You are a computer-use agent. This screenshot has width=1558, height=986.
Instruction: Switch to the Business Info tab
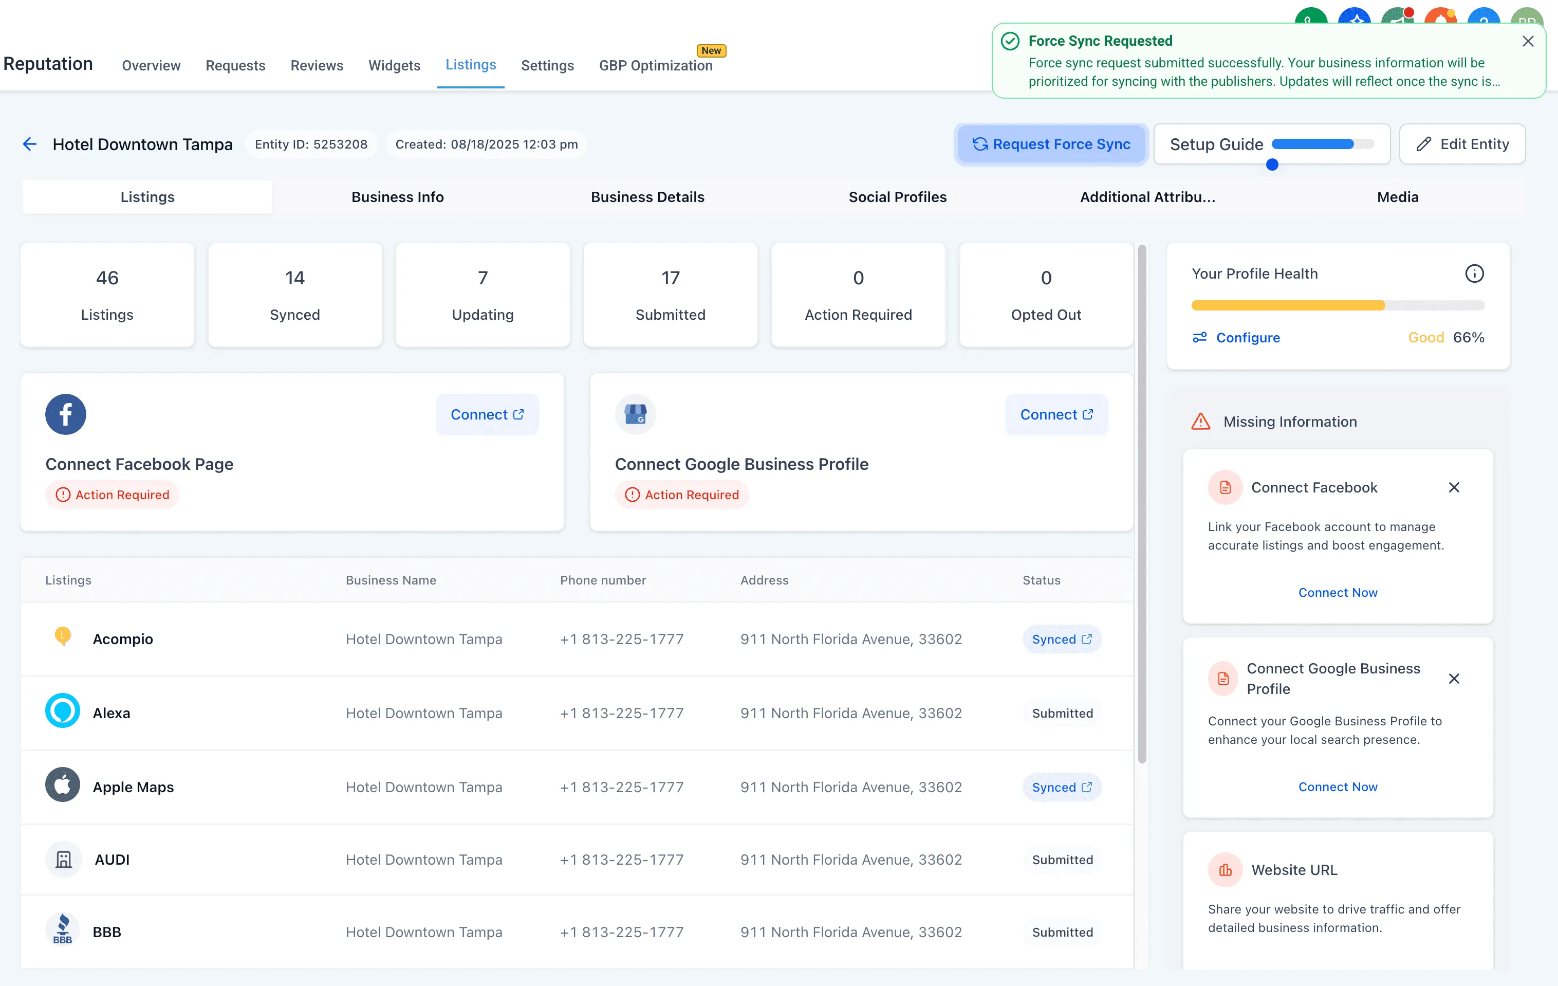(x=397, y=197)
